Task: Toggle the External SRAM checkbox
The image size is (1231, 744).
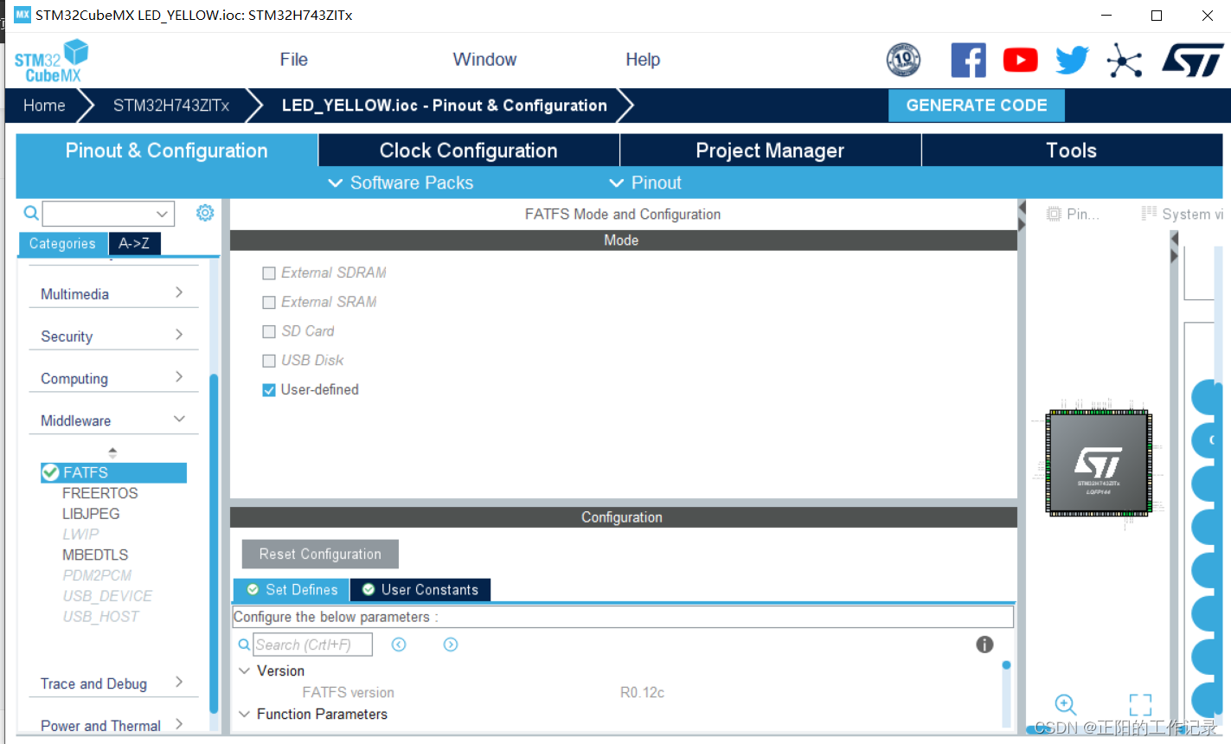Action: pyautogui.click(x=269, y=303)
